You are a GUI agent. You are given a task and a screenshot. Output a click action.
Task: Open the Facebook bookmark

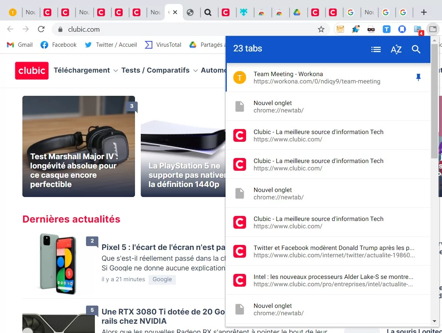point(59,45)
